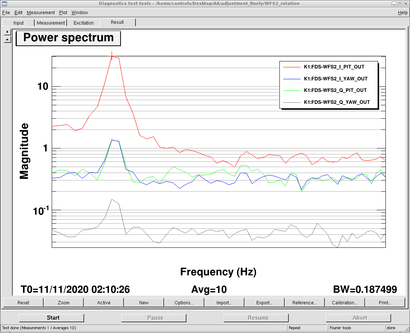
Task: Click the Export... button
Action: pos(265,302)
